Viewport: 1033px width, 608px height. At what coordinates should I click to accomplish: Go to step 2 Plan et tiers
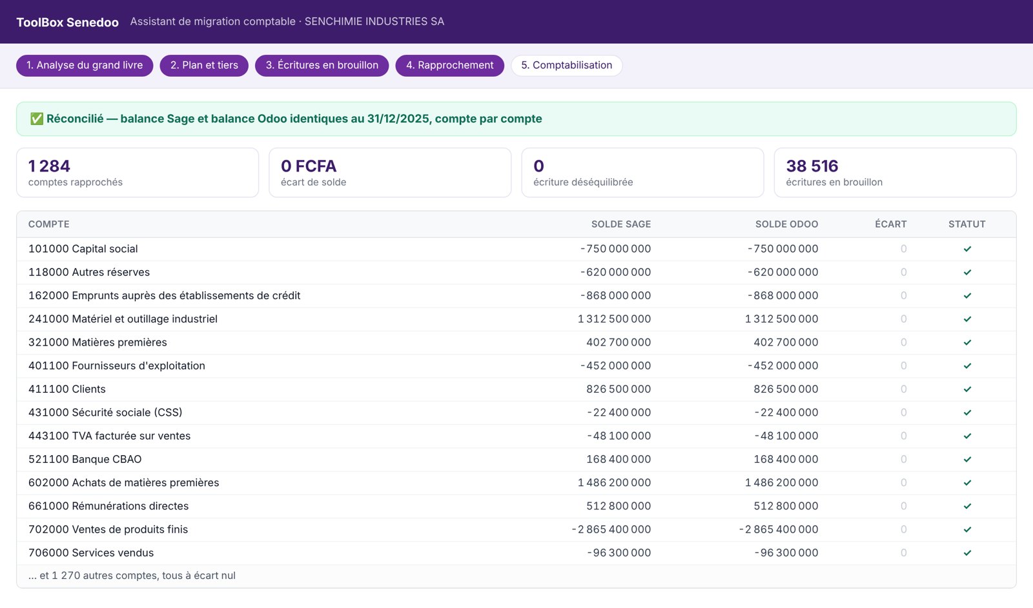tap(204, 65)
